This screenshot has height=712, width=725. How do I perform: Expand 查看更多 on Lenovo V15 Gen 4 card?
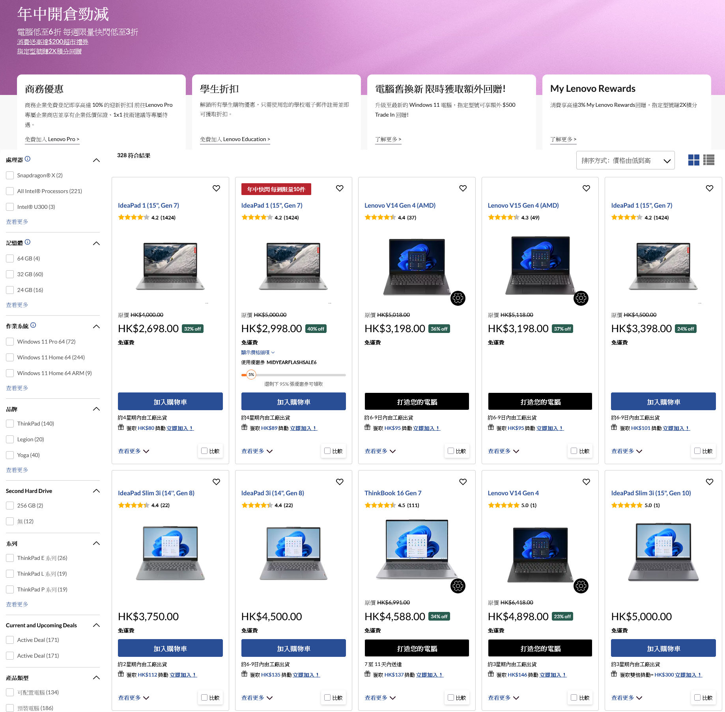(x=503, y=451)
